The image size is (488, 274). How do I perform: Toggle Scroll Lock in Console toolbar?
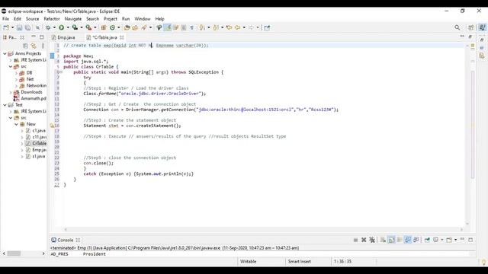point(391,240)
